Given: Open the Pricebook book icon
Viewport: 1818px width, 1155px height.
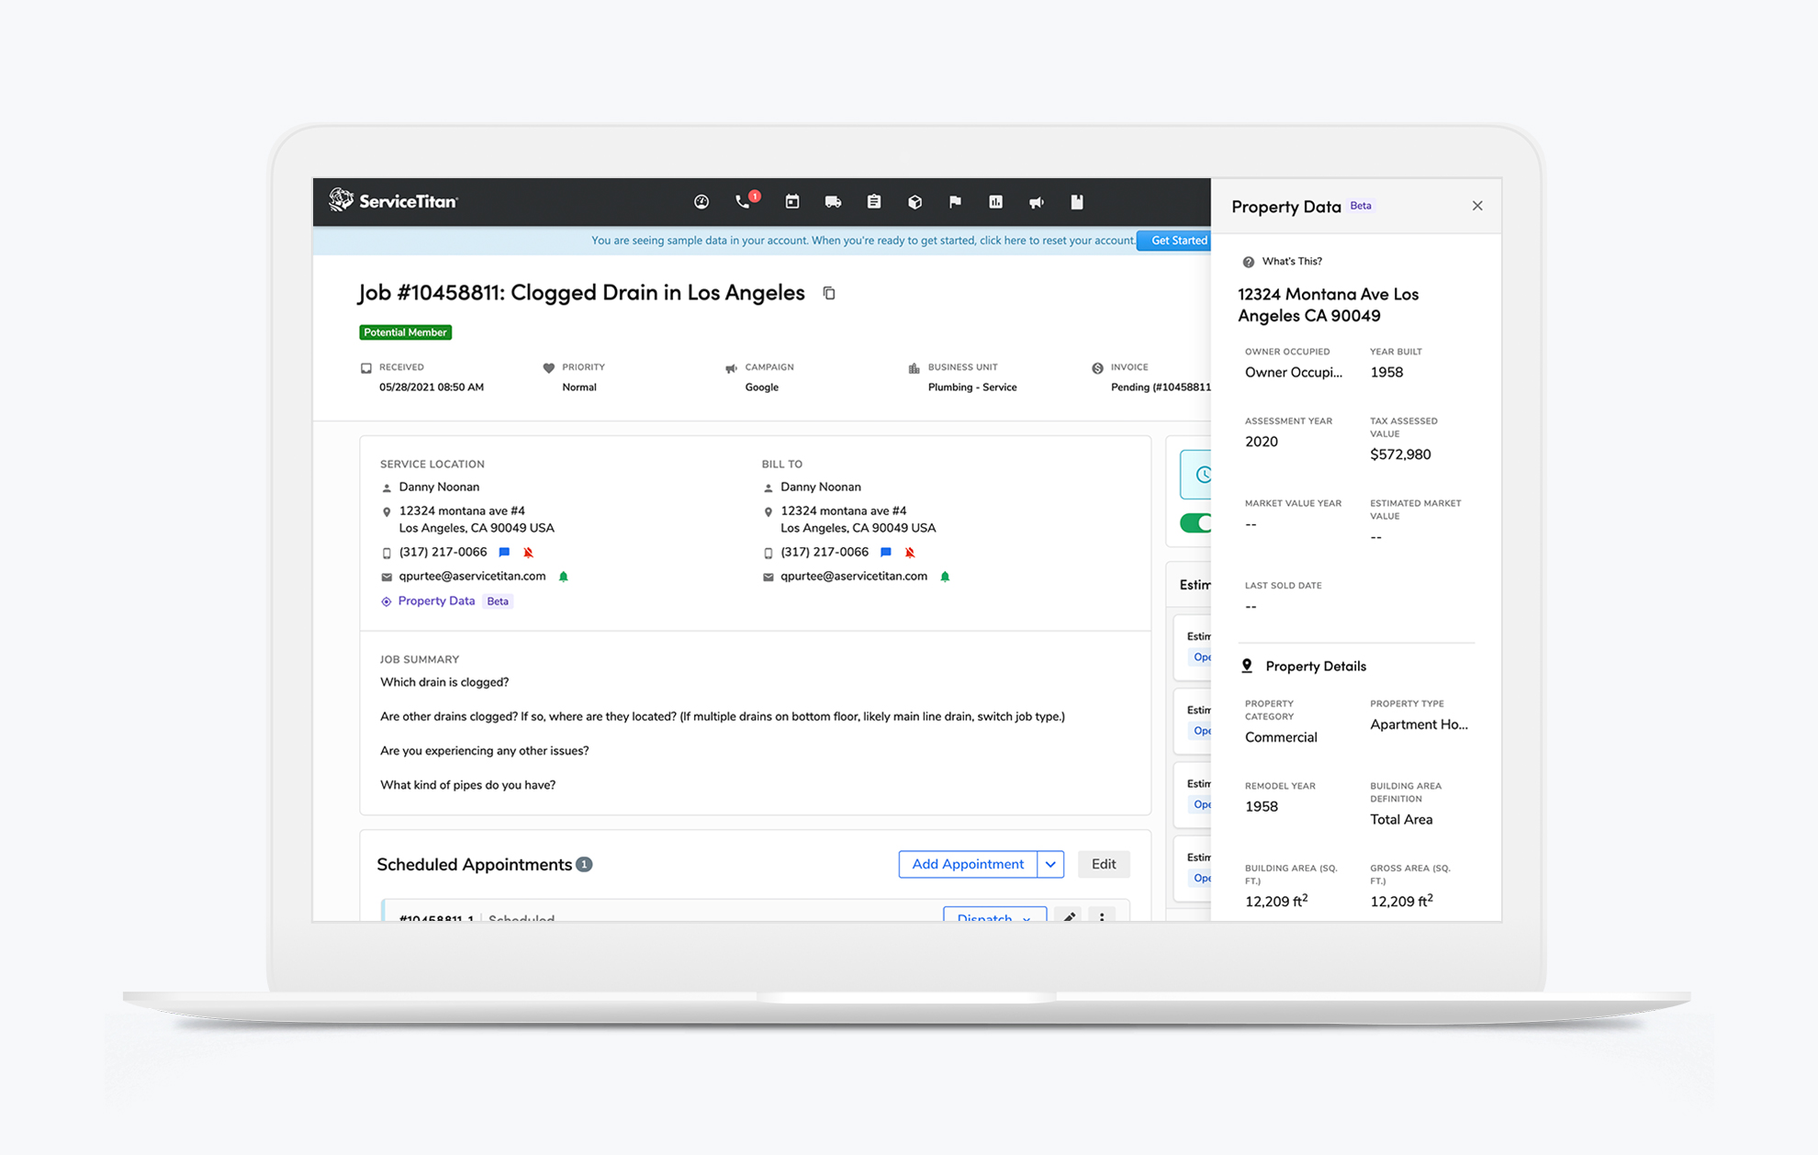Looking at the screenshot, I should coord(1077,201).
